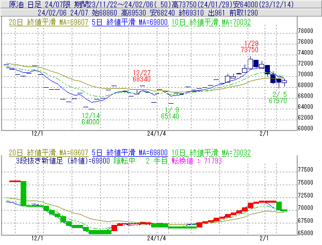Click the '24/1/4' date label under upper chart
322x245 pixels.
click(x=156, y=134)
